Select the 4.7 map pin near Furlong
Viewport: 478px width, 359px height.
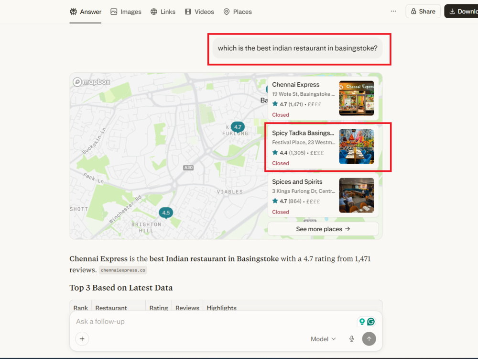(x=238, y=127)
